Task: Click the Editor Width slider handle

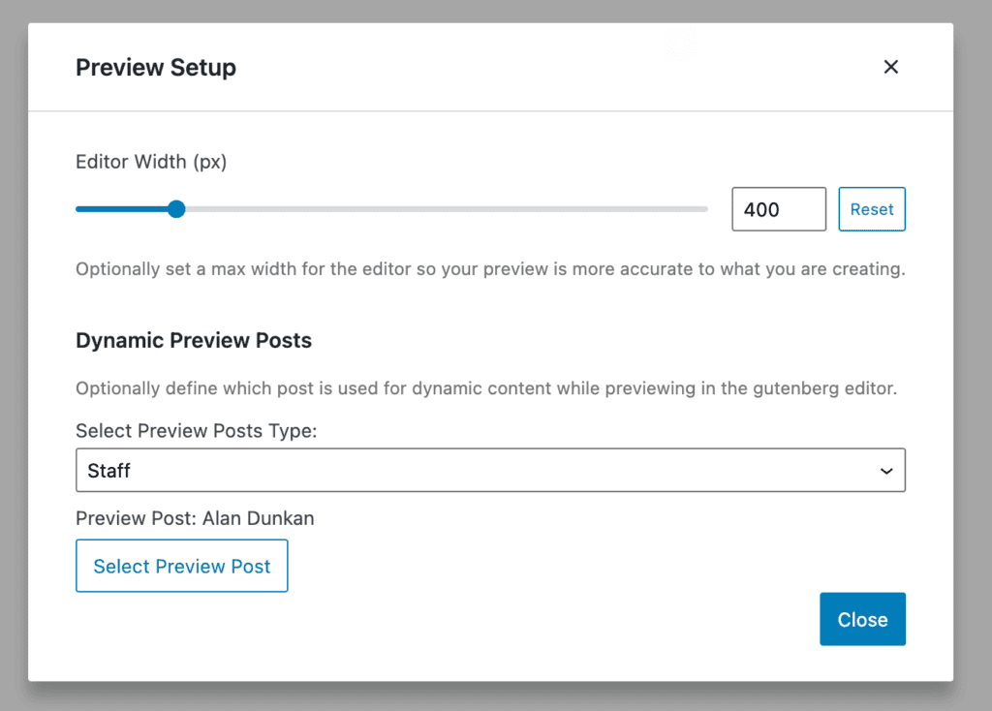Action: coord(176,209)
